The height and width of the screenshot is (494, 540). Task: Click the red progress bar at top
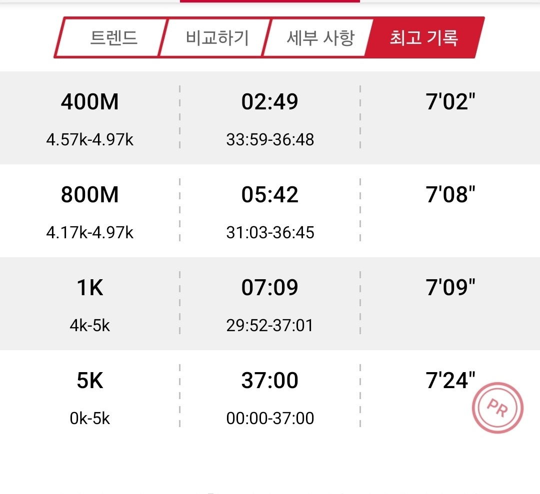[x=270, y=1]
